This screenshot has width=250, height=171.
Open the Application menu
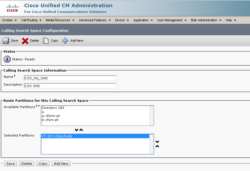coord(143,20)
